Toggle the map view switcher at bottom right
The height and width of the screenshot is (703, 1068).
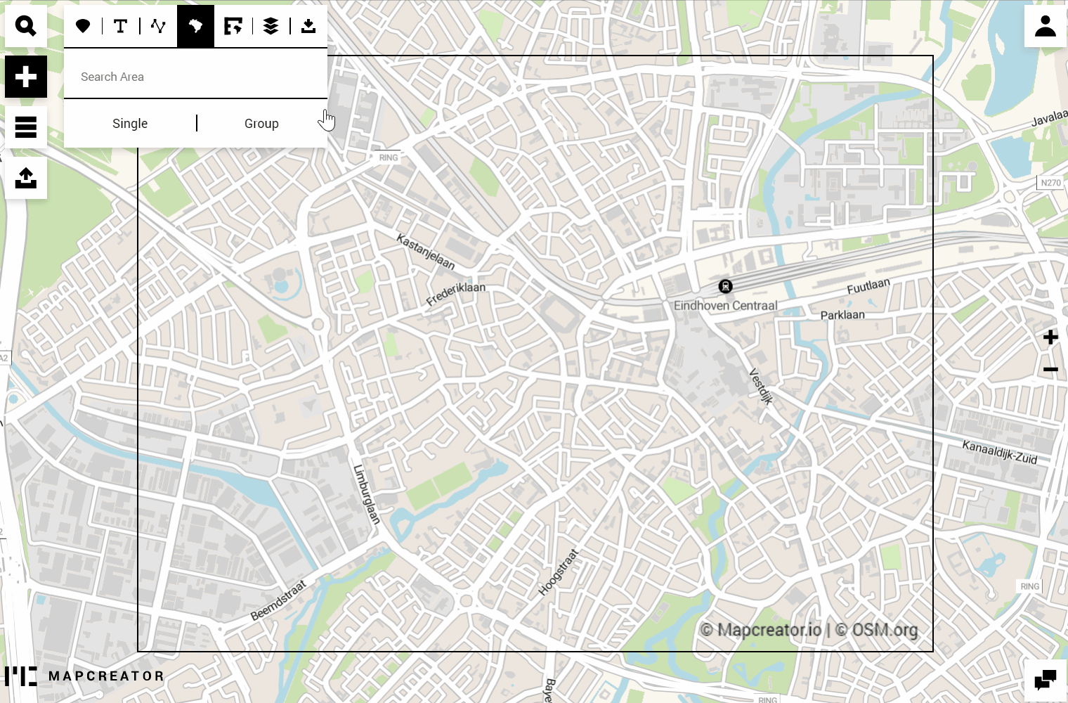click(x=1045, y=679)
